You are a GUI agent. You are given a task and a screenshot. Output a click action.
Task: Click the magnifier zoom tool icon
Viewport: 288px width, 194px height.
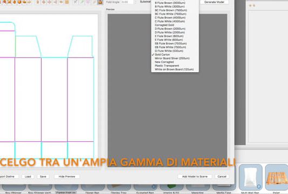4,2
